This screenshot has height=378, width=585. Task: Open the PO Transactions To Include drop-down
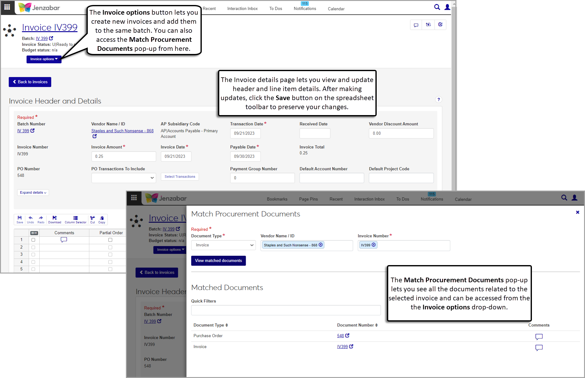click(124, 178)
